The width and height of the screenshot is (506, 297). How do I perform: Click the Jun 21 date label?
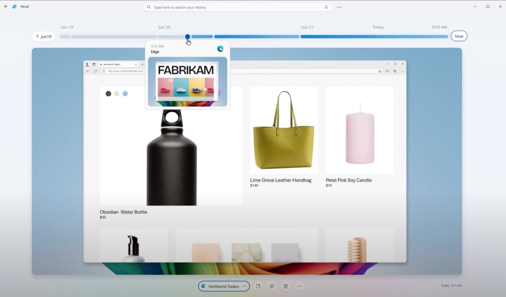(x=307, y=27)
